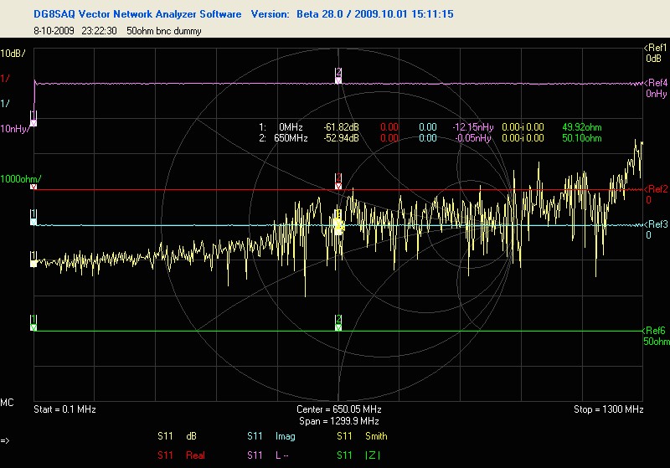This screenshot has height=468, width=670.
Task: Select marker 1 on the purple inductance trace
Action: (33, 119)
